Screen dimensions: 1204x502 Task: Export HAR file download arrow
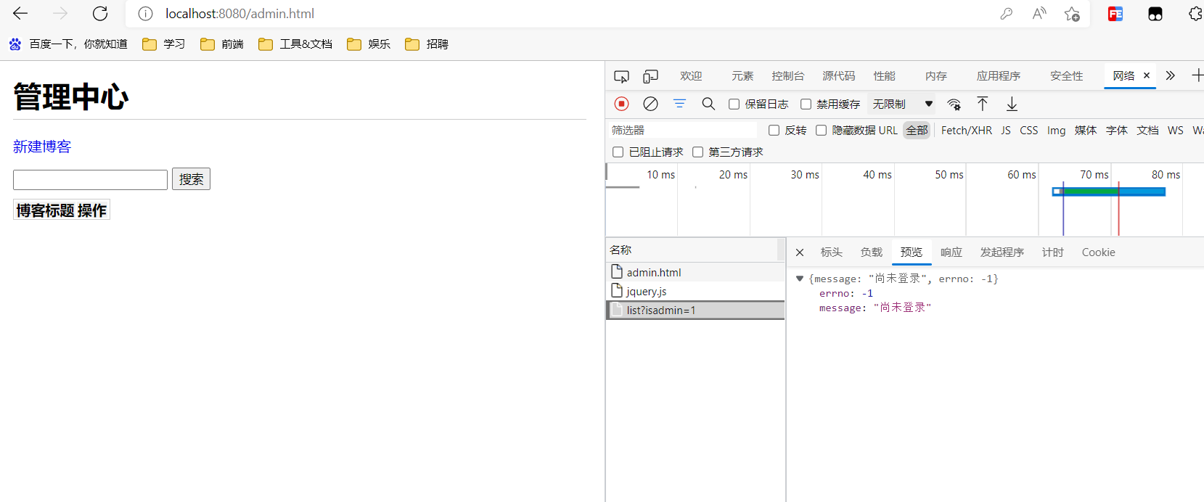click(1012, 104)
